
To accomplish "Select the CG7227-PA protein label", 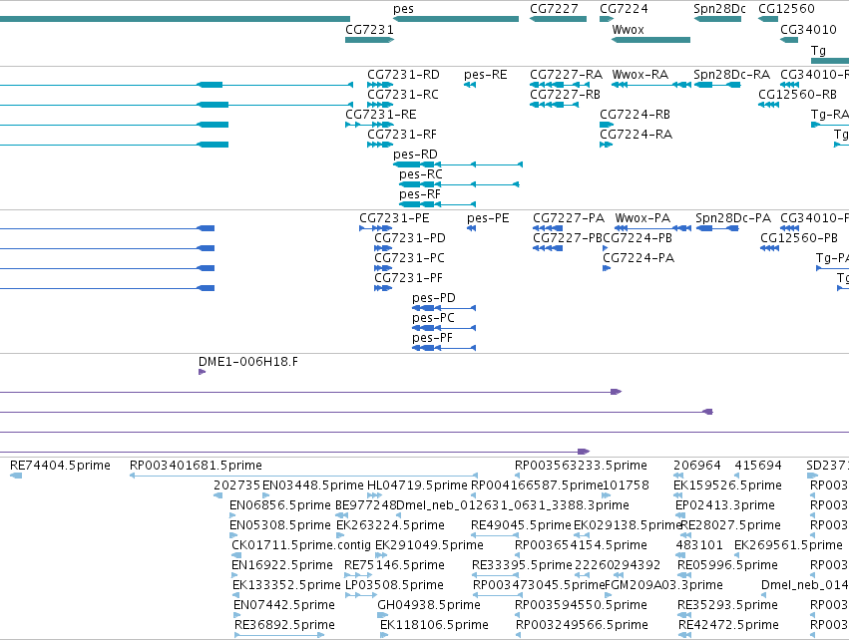I will coord(569,218).
